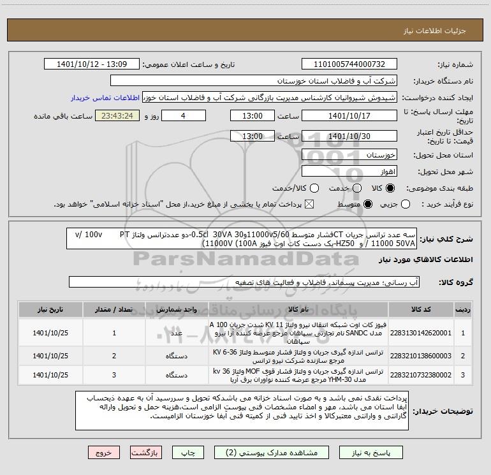
Task: Click the row 3 MOF transformer item name
Action: click(298, 375)
